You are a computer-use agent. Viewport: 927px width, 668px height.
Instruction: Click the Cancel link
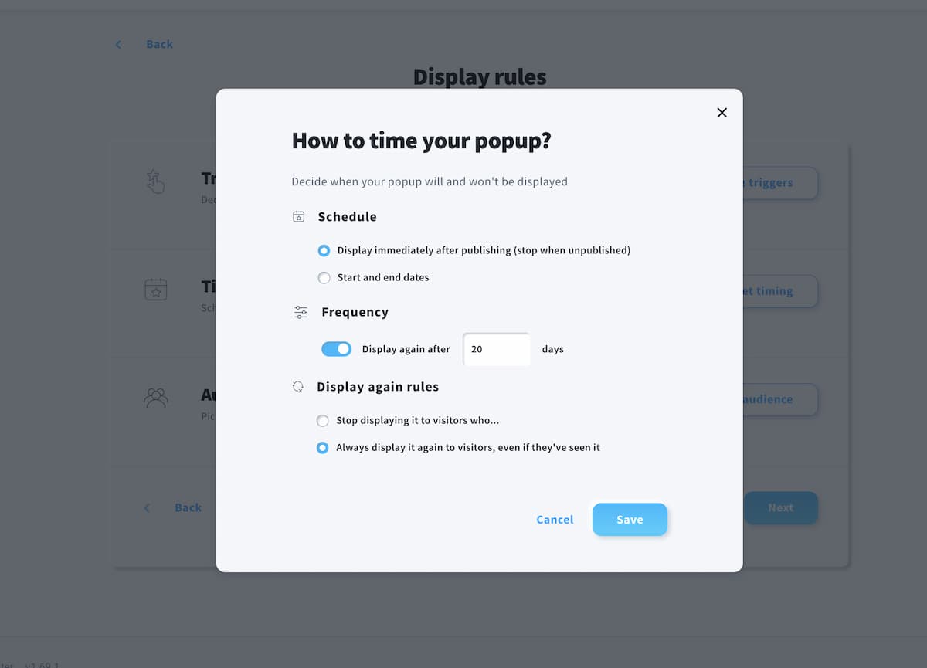click(555, 520)
